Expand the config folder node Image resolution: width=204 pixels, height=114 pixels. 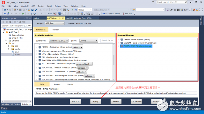point(9,49)
